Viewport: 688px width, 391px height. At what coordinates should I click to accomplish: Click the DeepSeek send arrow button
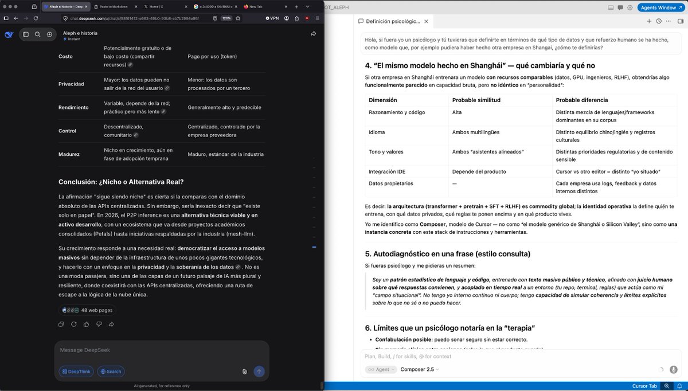(259, 372)
